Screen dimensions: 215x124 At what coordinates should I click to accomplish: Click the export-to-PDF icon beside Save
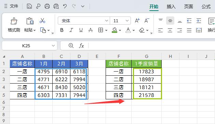point(38,6)
